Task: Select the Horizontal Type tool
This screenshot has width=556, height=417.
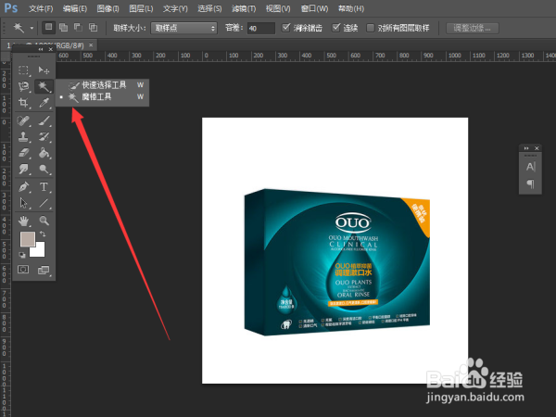Action: 44,186
